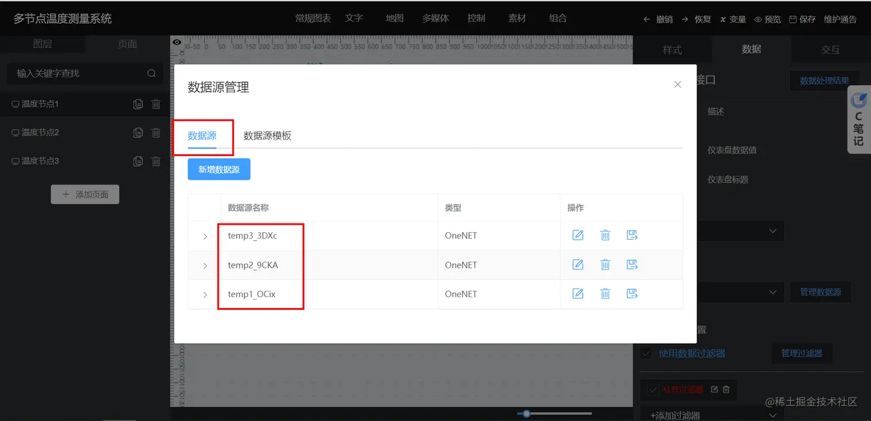Copy the 温度节点2 page
The image size is (871, 421).
138,132
